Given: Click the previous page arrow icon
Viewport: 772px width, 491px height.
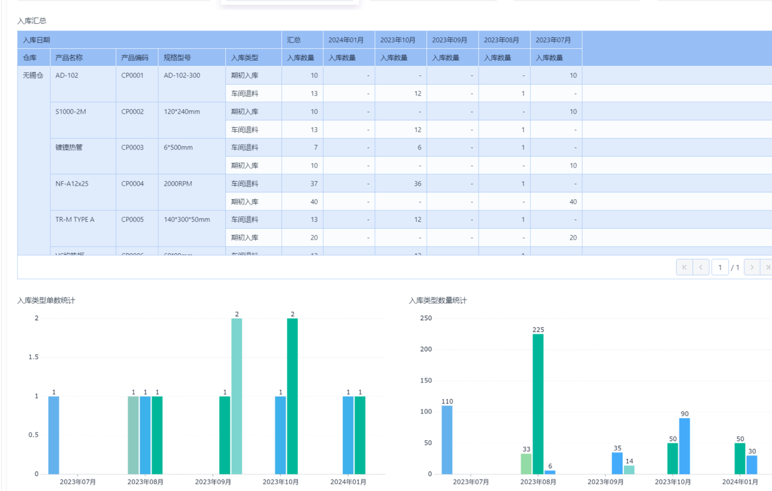Looking at the screenshot, I should (x=701, y=267).
